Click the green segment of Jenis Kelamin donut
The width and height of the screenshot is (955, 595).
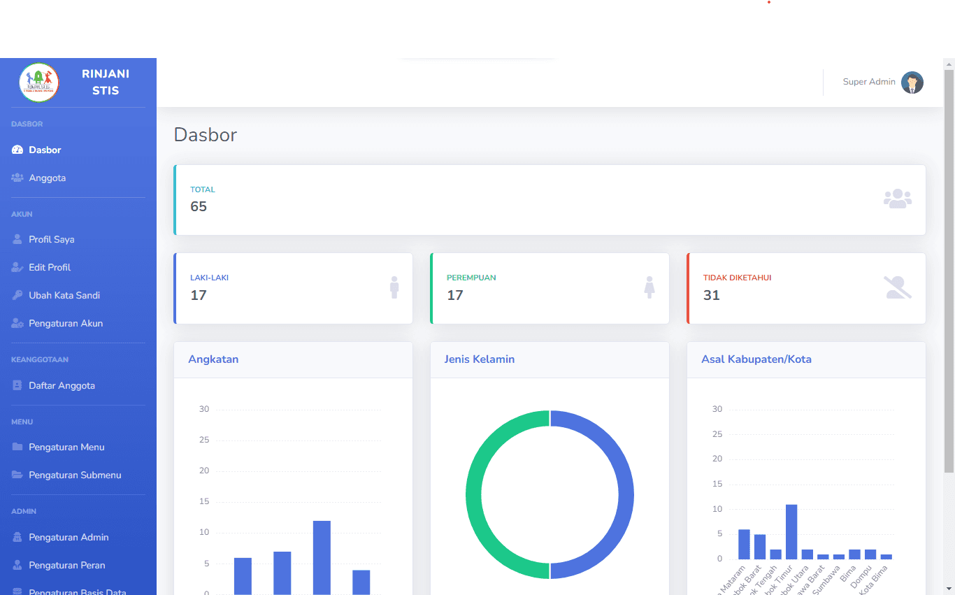(x=474, y=495)
